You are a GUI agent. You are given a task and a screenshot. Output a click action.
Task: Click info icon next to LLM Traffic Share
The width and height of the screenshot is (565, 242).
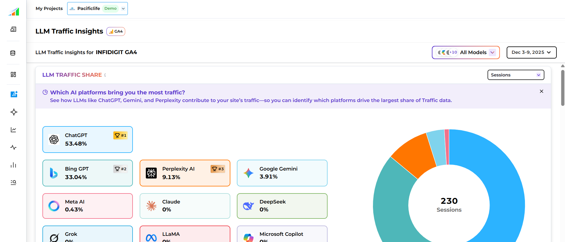point(105,75)
